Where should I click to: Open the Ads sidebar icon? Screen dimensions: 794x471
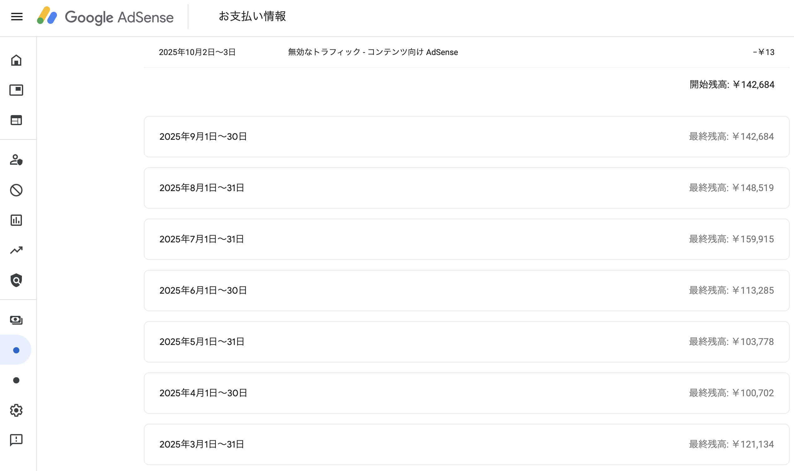tap(16, 90)
